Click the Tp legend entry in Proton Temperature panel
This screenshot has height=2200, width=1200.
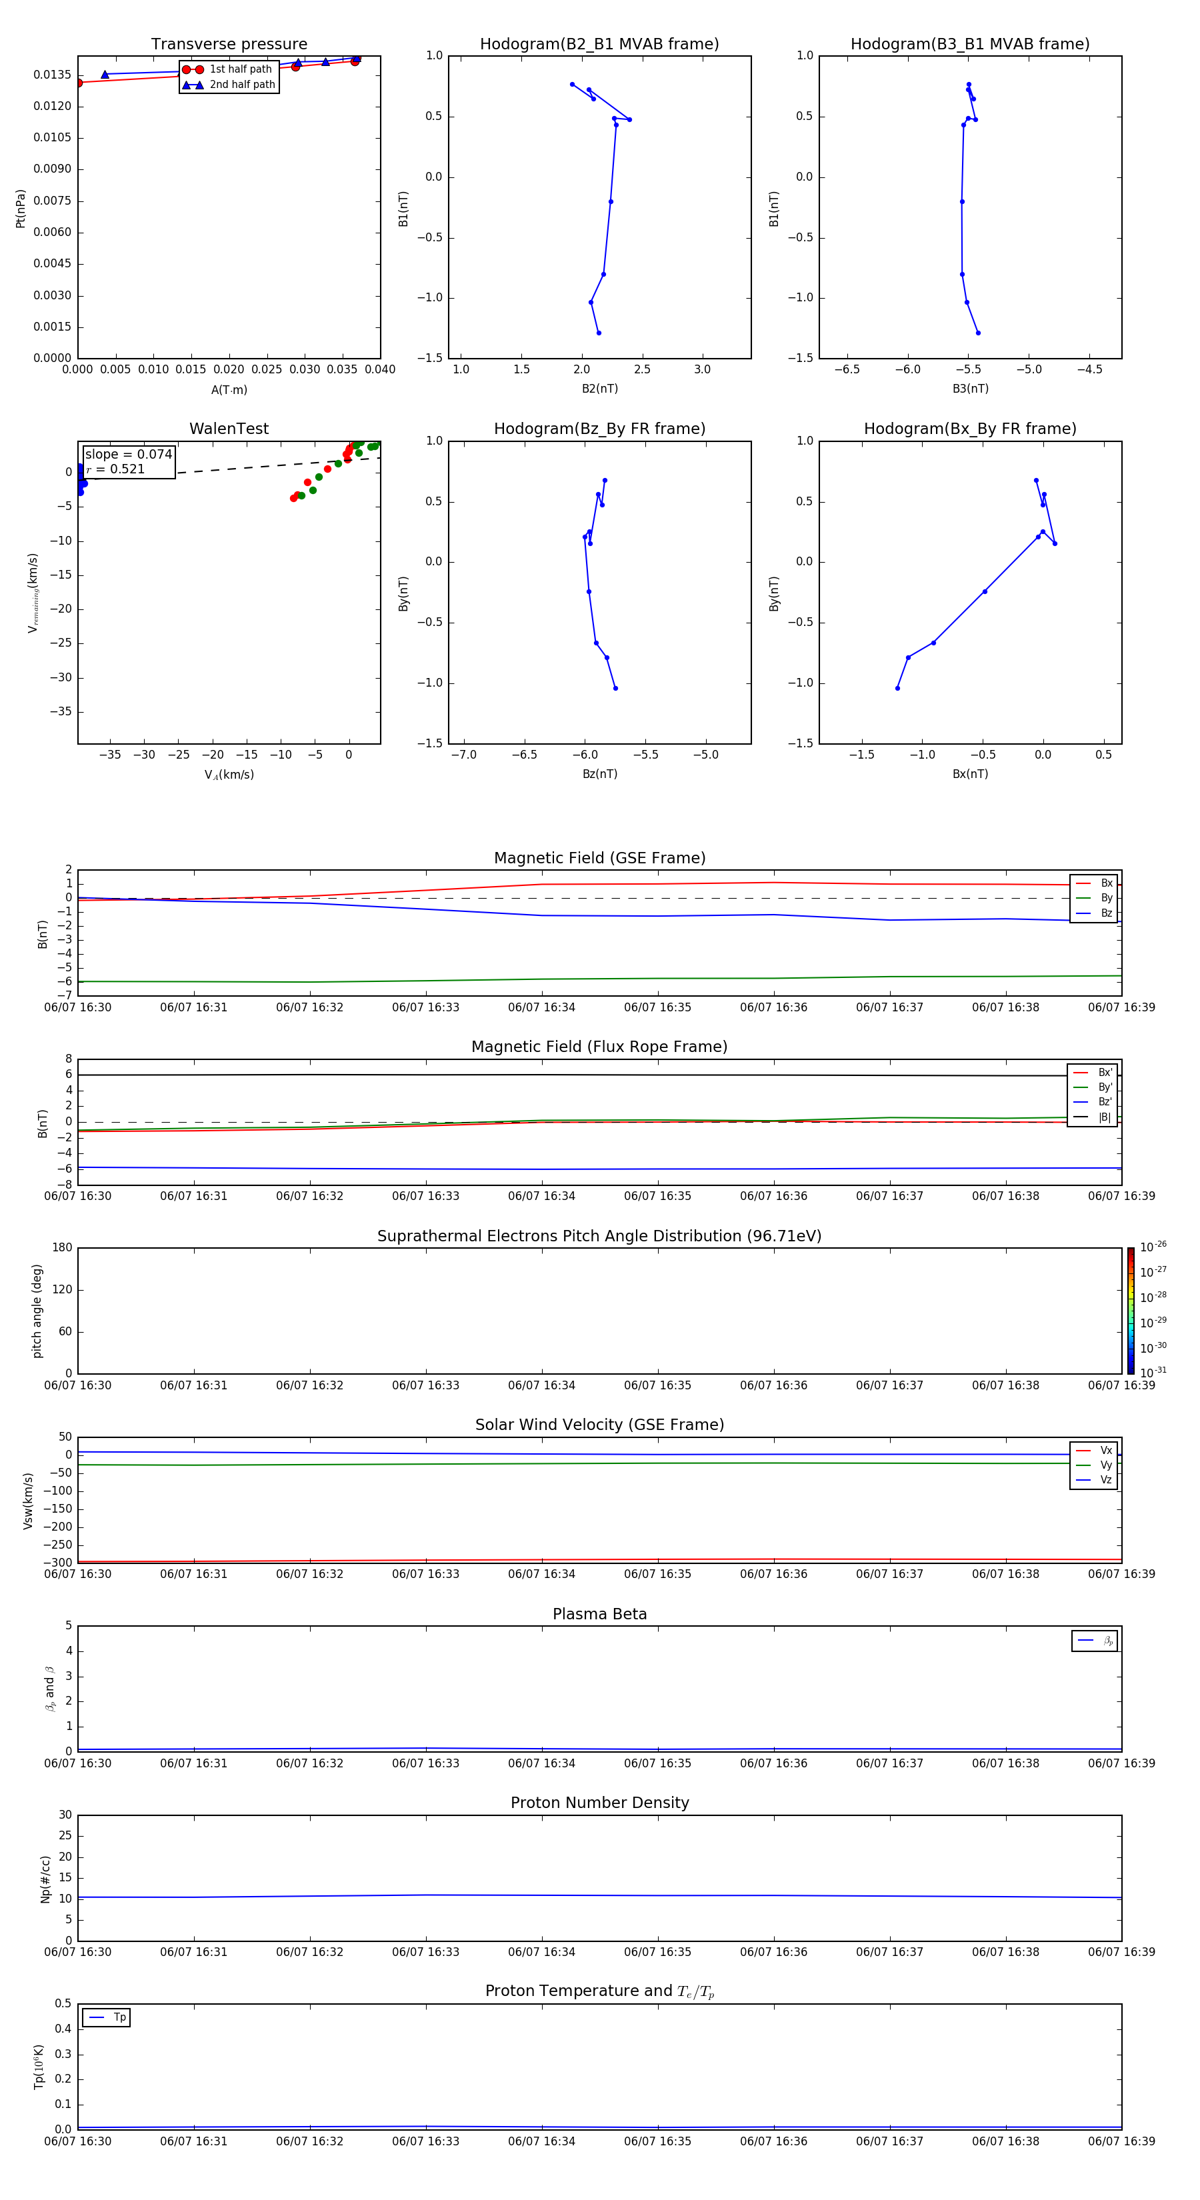[x=107, y=2018]
